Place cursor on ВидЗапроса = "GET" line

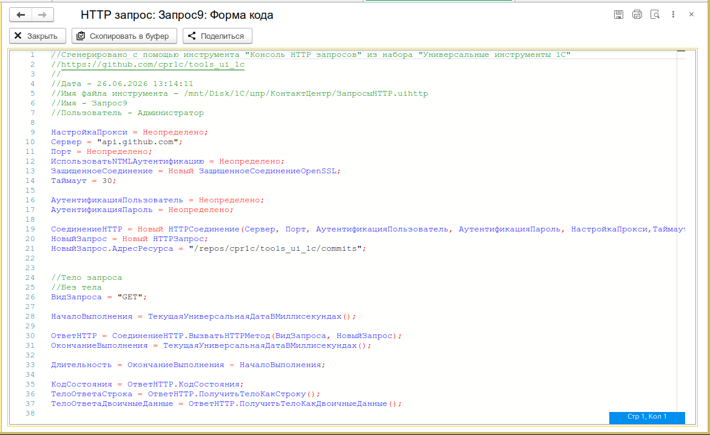coord(99,297)
